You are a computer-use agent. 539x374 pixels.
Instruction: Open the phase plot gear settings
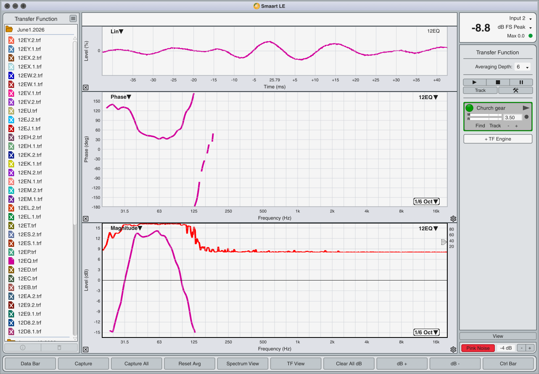point(453,219)
